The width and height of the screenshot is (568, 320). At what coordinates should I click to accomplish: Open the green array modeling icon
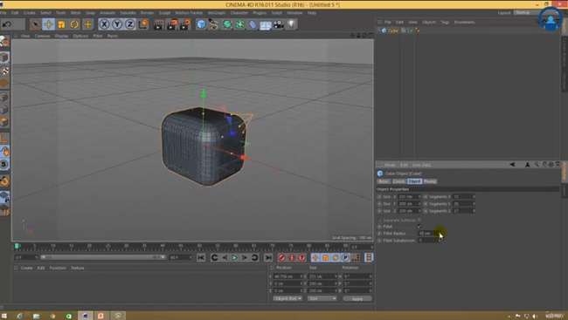[x=239, y=24]
